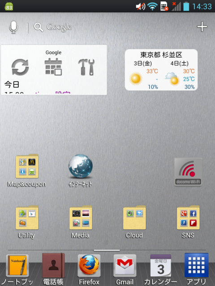
Task: Tap the plus icon to add widgets
Action: [x=202, y=27]
